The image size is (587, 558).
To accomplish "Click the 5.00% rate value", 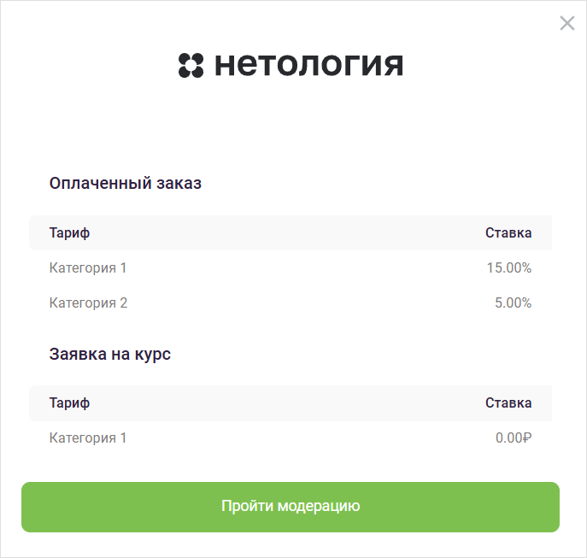I will click(513, 303).
